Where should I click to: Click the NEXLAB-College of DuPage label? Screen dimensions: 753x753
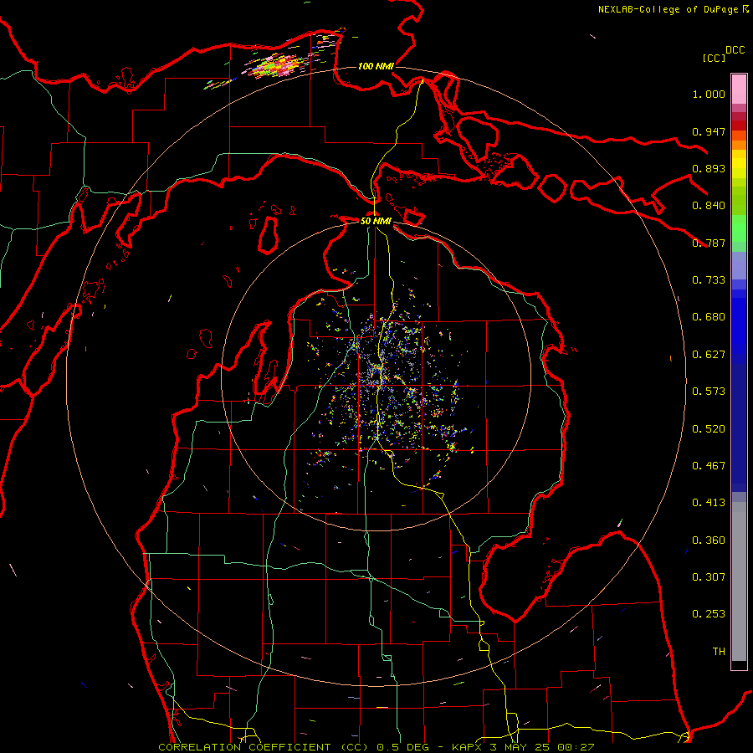click(x=668, y=9)
